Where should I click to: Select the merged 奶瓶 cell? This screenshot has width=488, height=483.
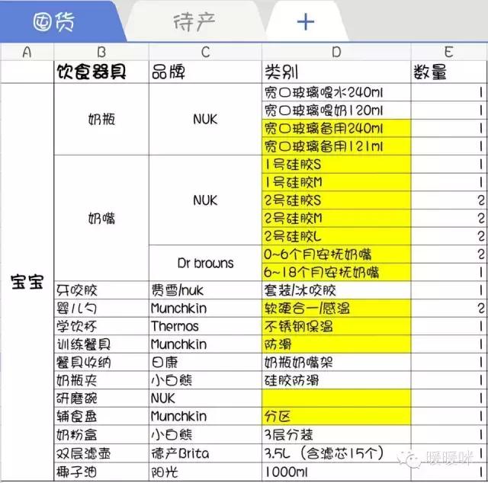click(x=101, y=119)
